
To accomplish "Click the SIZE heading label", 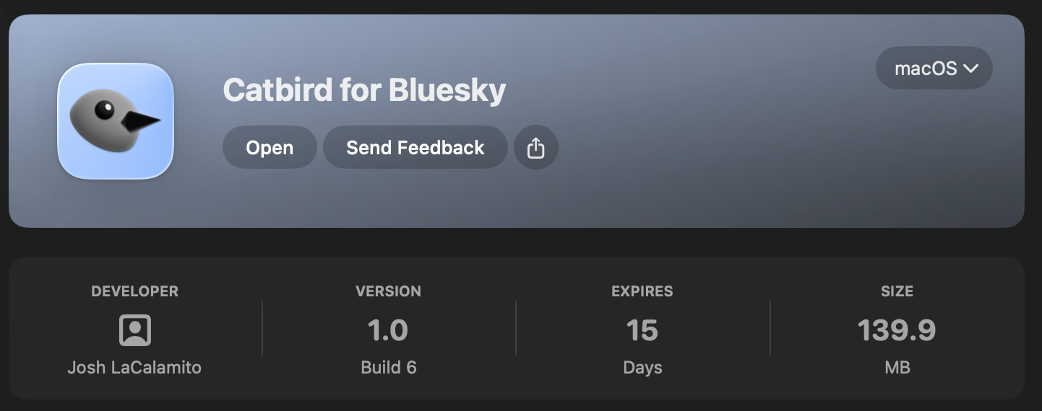I will [x=897, y=291].
